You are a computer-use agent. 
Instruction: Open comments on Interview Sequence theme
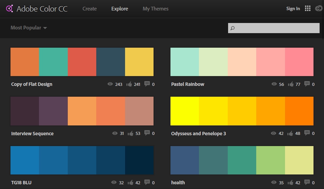point(147,133)
